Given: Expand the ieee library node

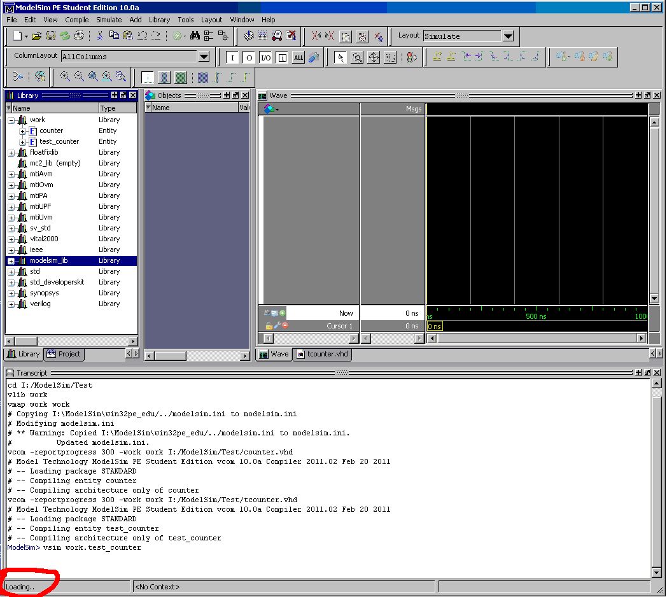Looking at the screenshot, I should tap(11, 250).
